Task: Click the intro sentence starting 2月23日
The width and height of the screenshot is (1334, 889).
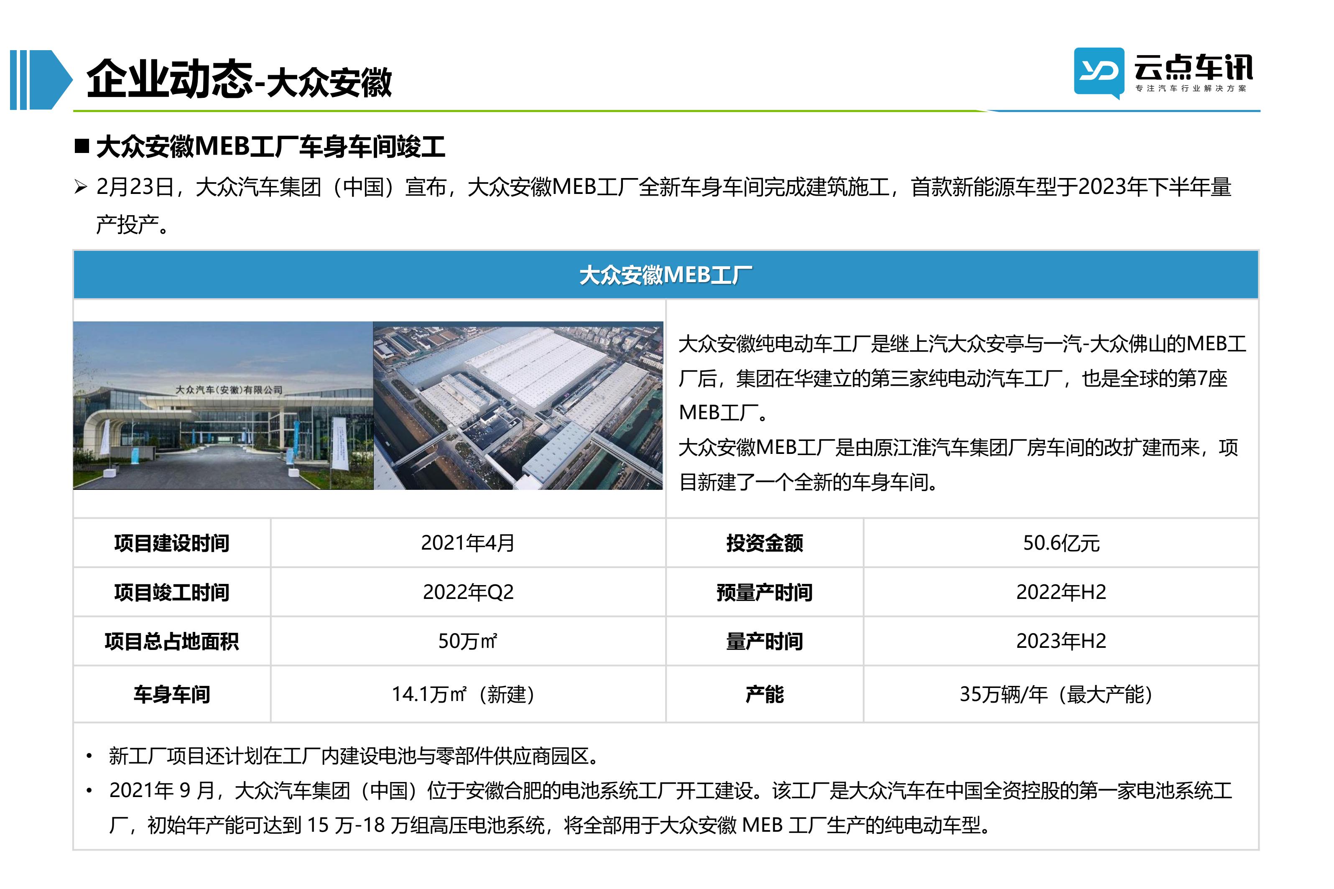Action: (x=663, y=205)
